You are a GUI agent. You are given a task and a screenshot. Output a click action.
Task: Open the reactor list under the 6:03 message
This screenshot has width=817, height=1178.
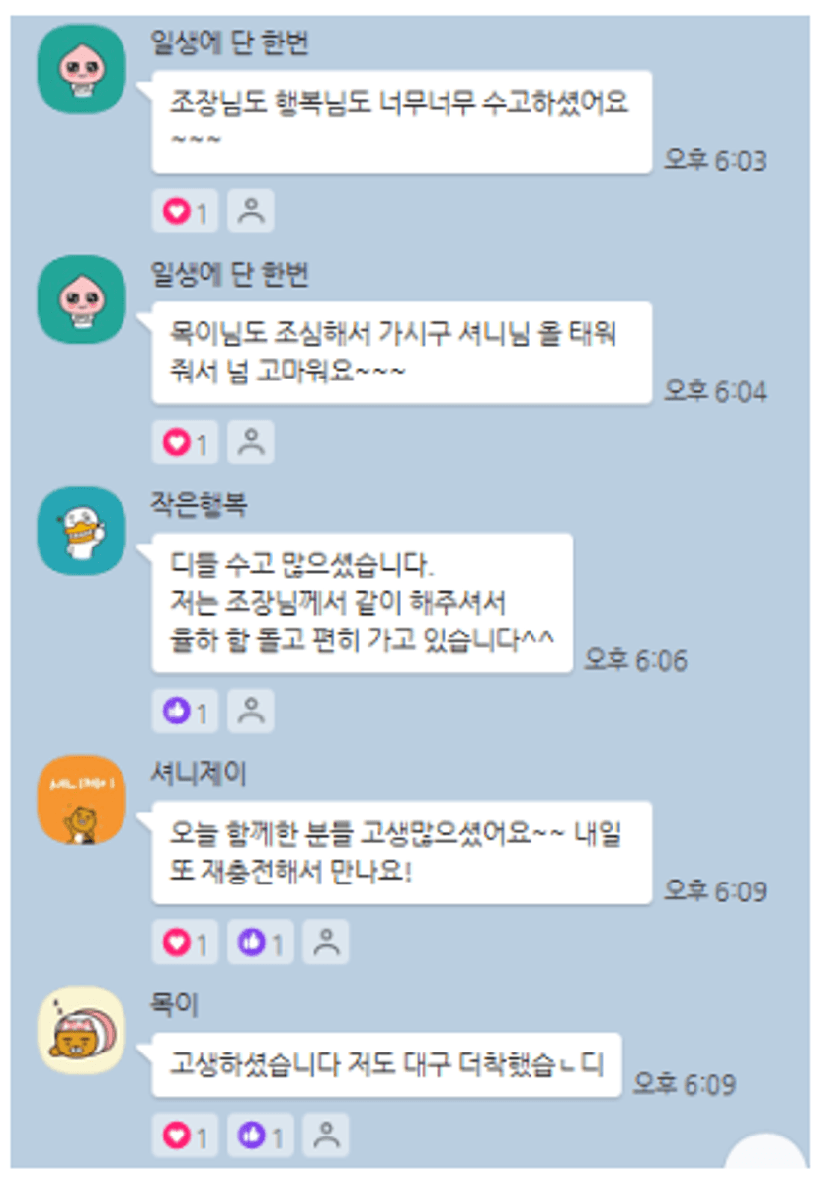pyautogui.click(x=251, y=211)
